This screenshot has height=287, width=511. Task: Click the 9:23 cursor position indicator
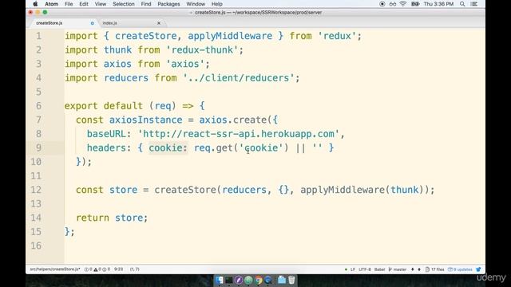tap(119, 269)
